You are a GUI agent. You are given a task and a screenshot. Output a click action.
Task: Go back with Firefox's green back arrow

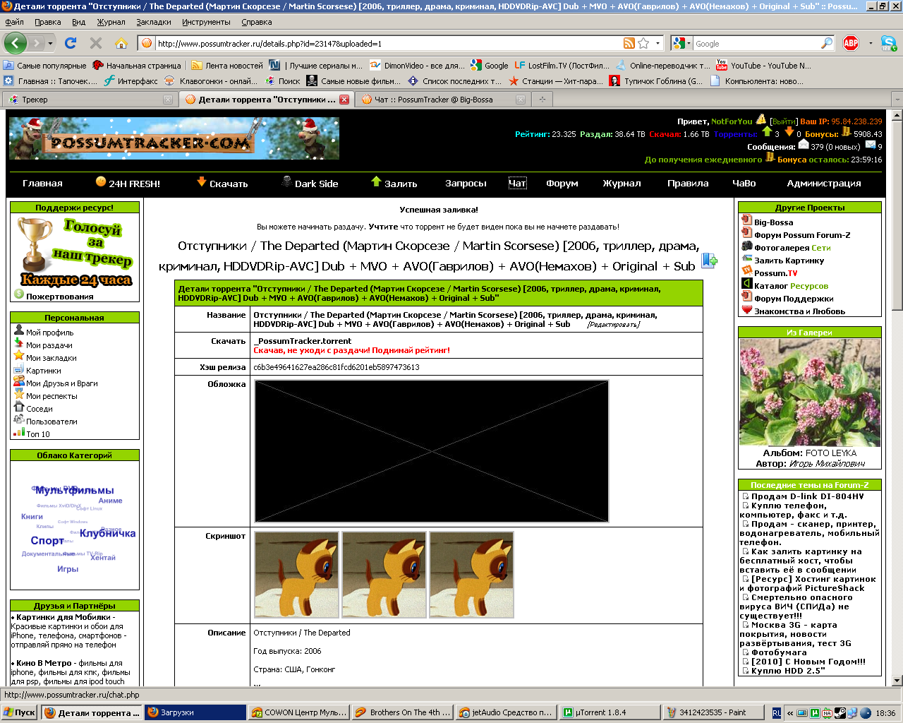click(16, 43)
